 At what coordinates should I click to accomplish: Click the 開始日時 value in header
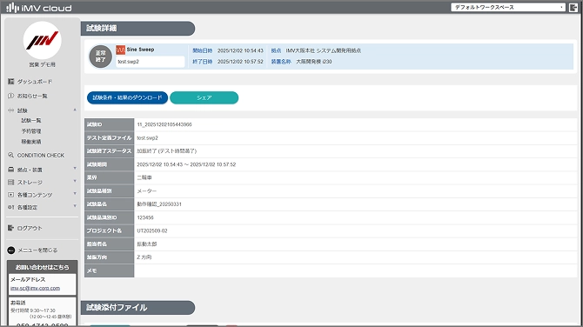[240, 50]
